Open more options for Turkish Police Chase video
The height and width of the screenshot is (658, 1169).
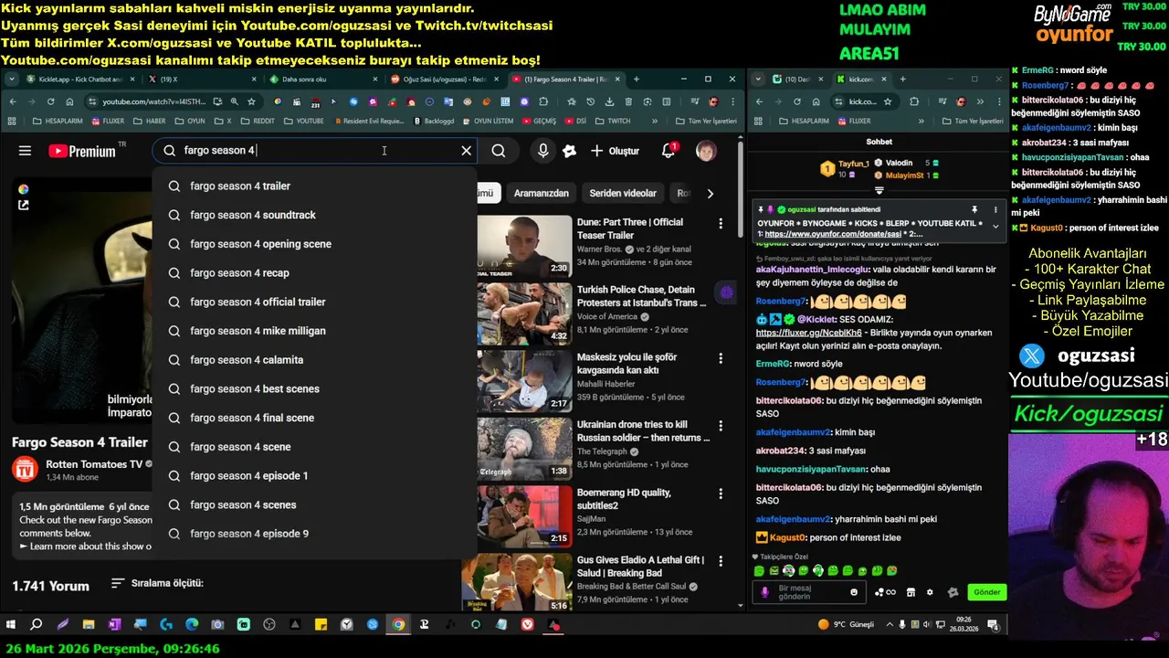(721, 291)
